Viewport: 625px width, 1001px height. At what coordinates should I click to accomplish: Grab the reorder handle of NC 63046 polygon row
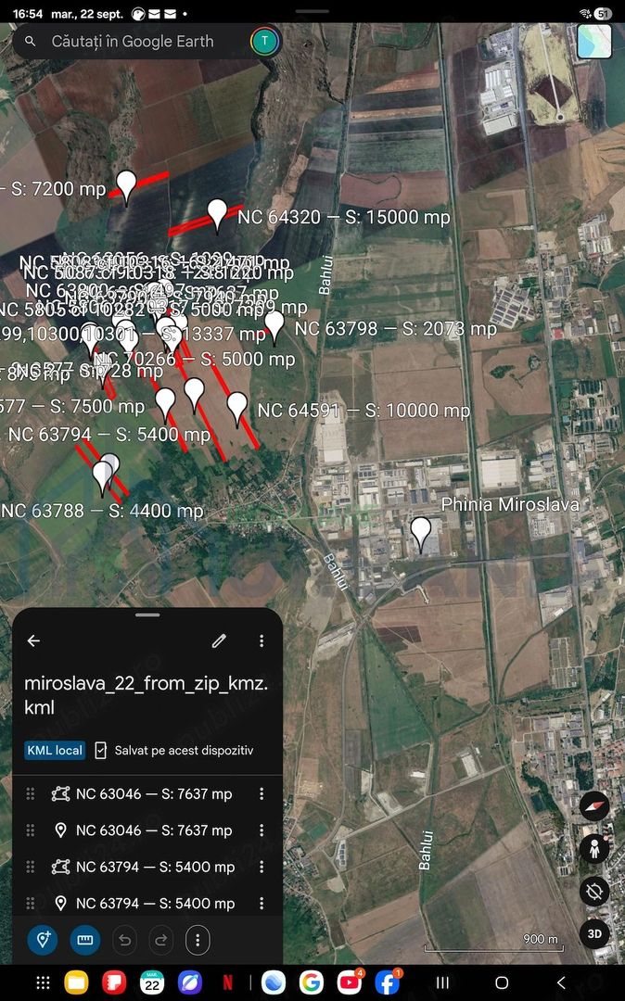pos(30,793)
